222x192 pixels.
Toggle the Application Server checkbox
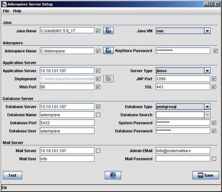(98, 71)
